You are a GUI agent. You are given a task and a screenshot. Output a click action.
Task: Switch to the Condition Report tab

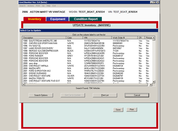tap(86, 19)
